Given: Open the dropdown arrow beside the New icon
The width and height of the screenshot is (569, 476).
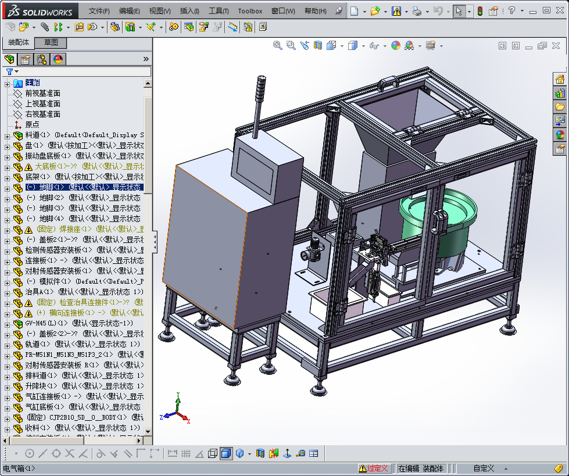Looking at the screenshot, I should click(x=364, y=11).
